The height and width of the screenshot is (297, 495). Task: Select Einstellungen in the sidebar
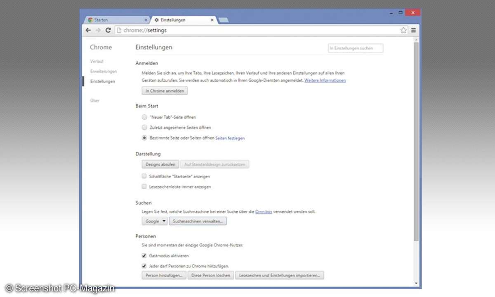103,81
